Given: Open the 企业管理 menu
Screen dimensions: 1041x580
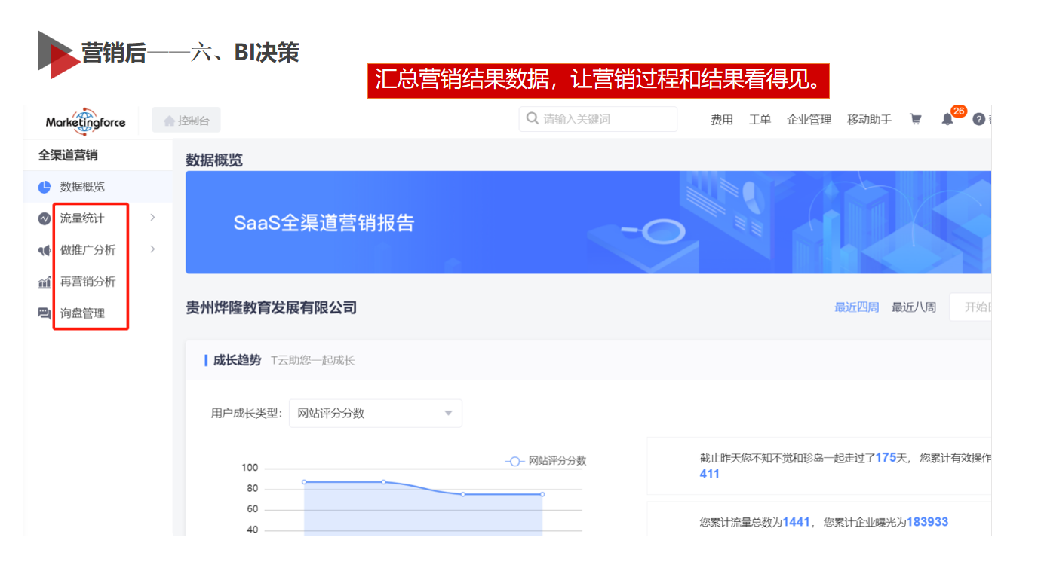Looking at the screenshot, I should (x=809, y=119).
